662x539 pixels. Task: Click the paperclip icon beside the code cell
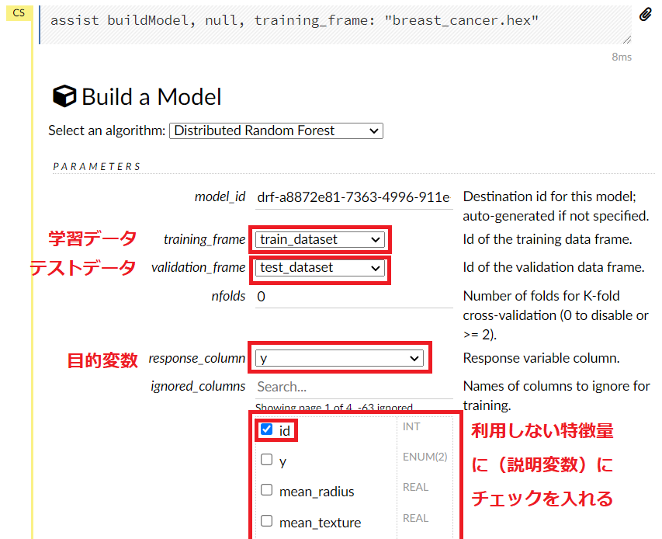(x=646, y=15)
